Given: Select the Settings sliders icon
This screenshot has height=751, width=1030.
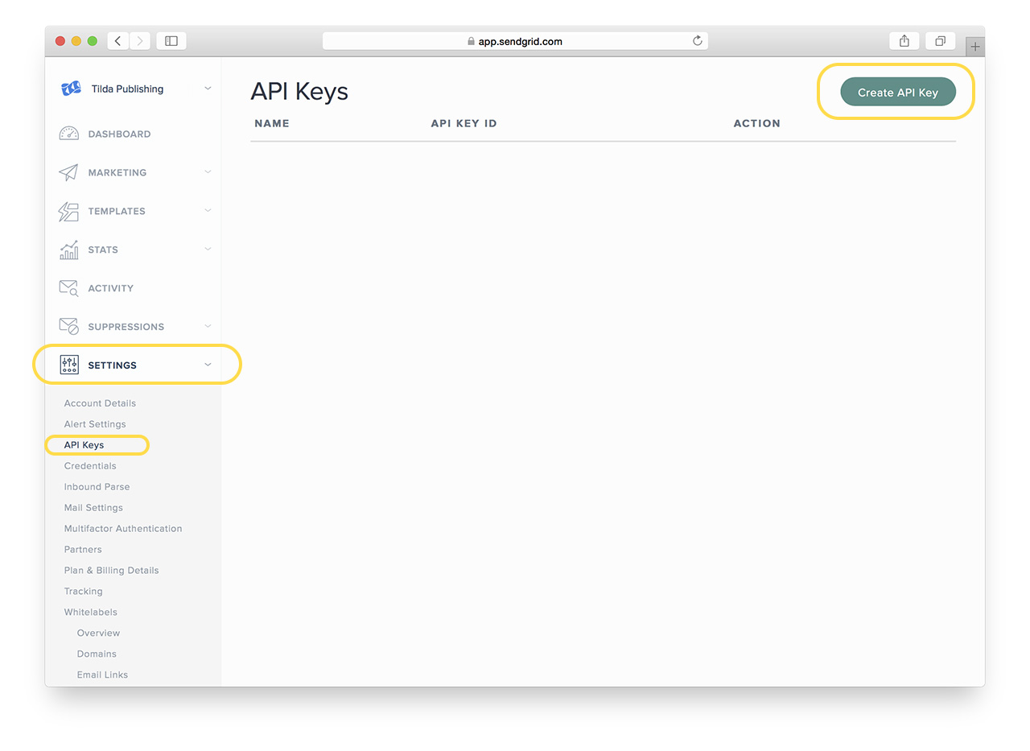Looking at the screenshot, I should [x=71, y=365].
